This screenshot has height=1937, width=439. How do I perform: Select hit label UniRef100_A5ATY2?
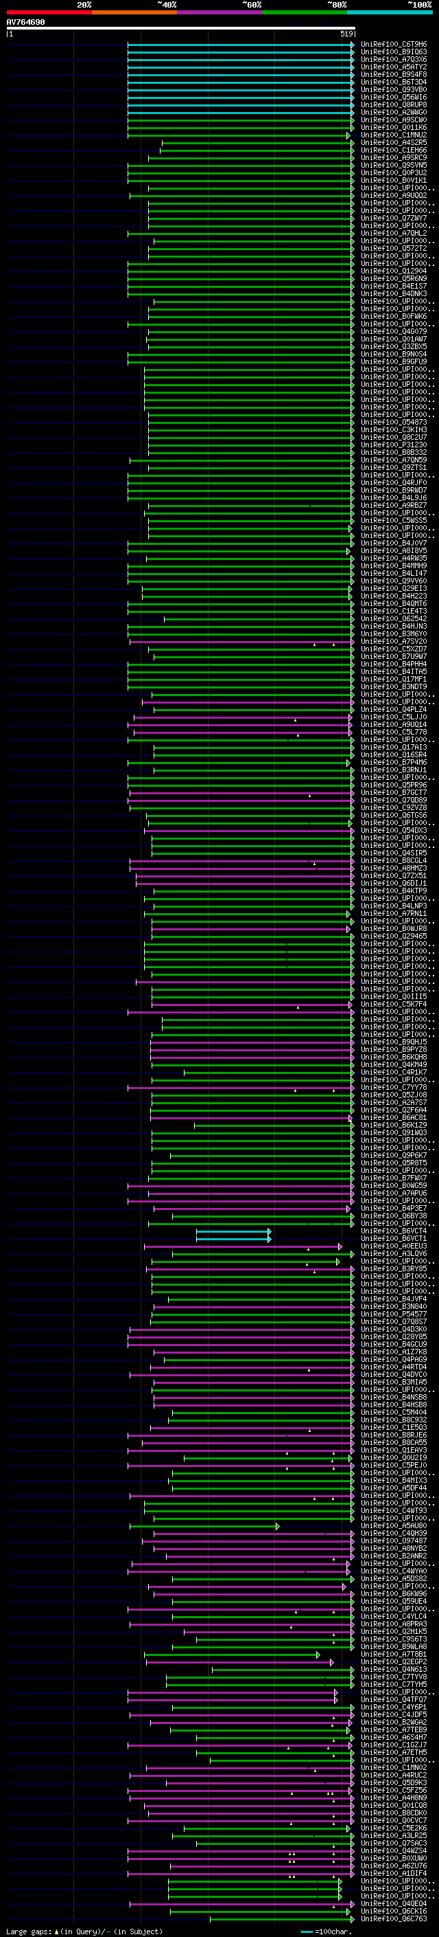394,67
